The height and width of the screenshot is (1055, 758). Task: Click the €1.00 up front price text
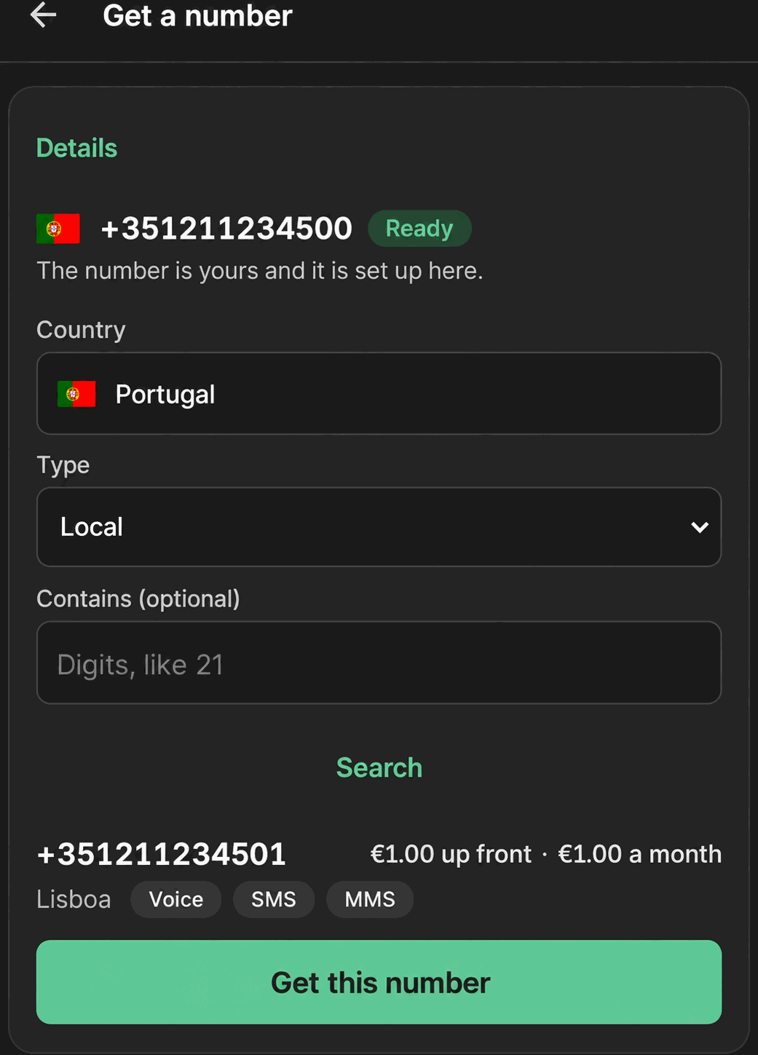click(x=451, y=854)
